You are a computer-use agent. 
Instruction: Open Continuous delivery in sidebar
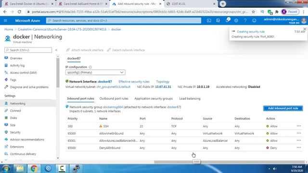coord(23,154)
